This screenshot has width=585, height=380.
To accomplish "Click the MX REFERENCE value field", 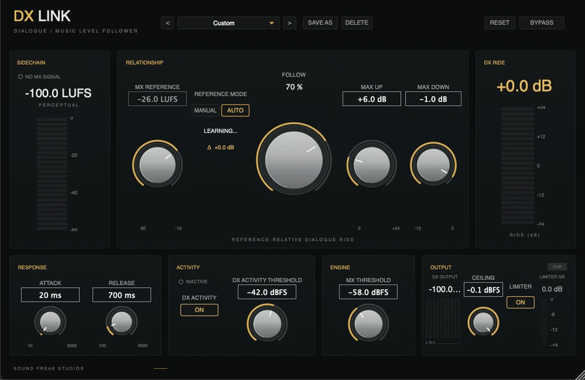I will (x=157, y=99).
